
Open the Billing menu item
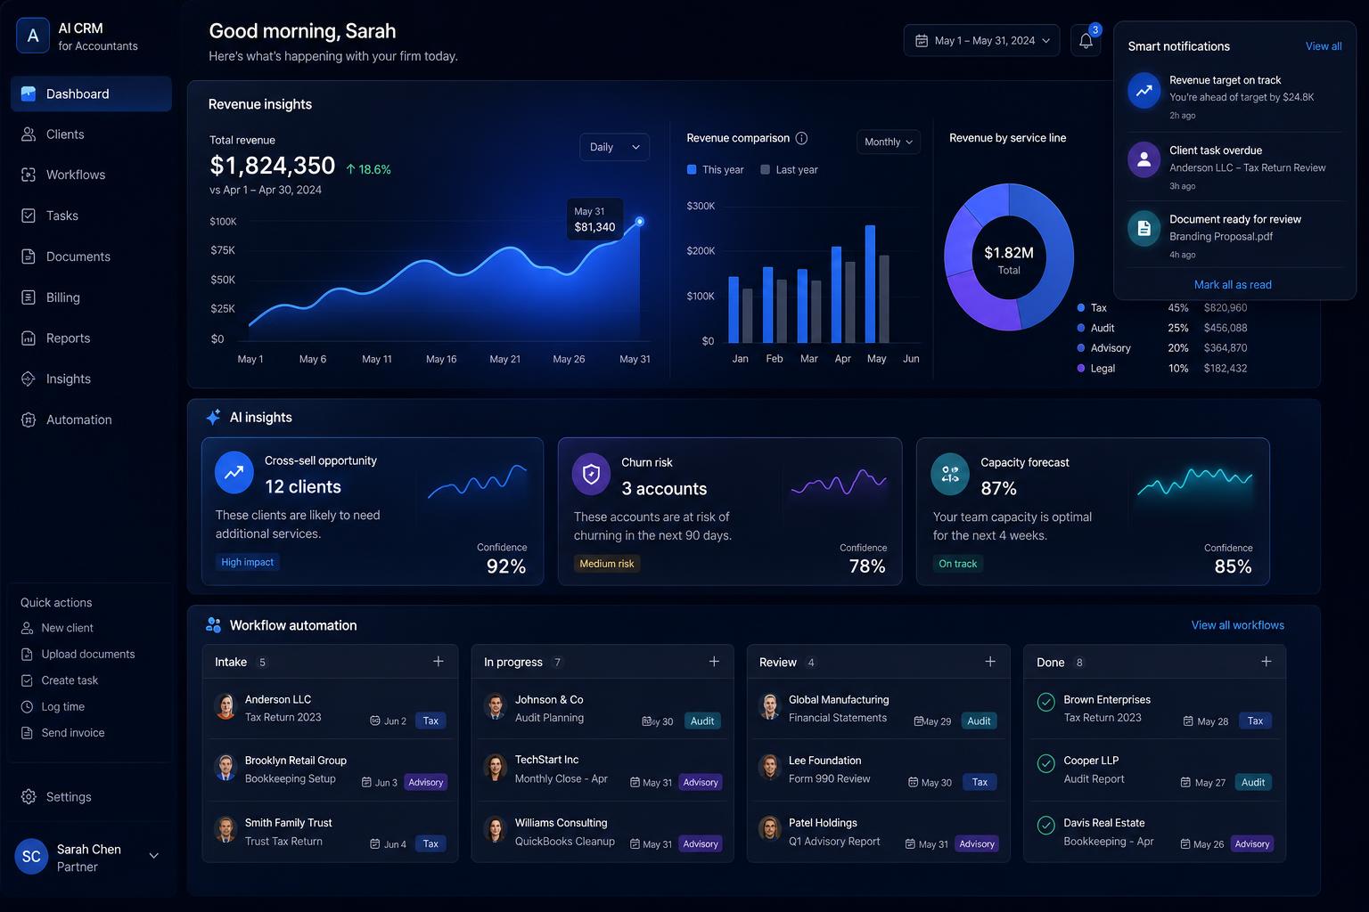pos(91,297)
